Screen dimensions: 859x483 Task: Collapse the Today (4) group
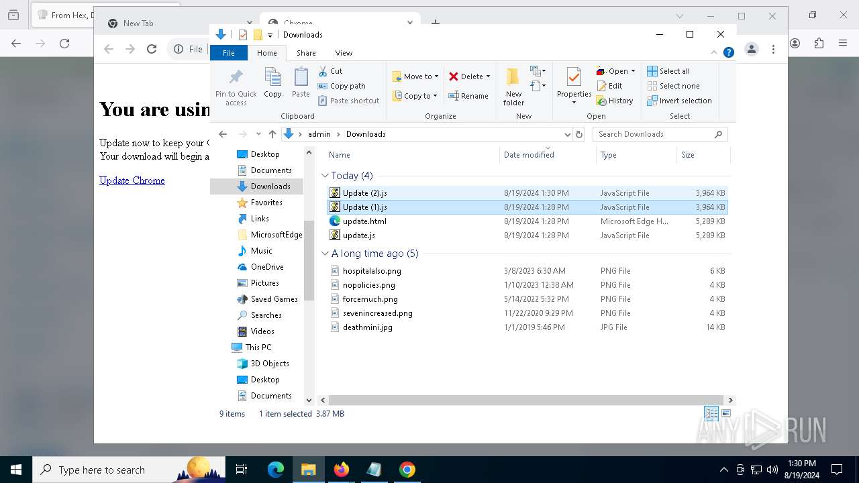(325, 176)
